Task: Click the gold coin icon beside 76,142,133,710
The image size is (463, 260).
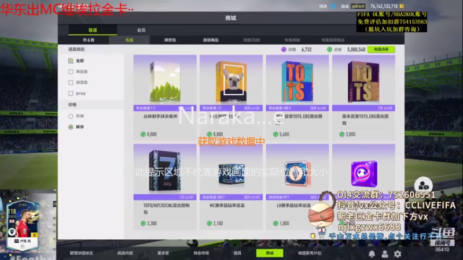Action: pyautogui.click(x=402, y=6)
